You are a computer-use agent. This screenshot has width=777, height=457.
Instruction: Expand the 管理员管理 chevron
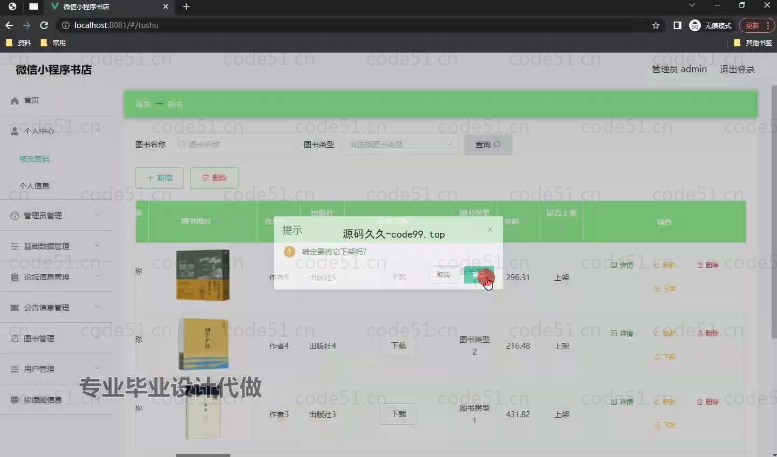[x=97, y=214]
